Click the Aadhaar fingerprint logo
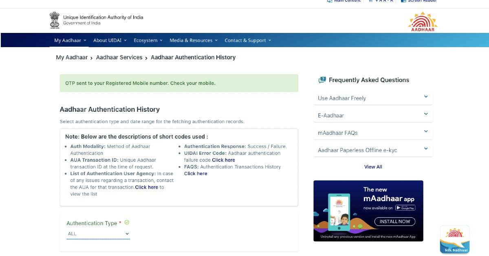 coord(423,22)
